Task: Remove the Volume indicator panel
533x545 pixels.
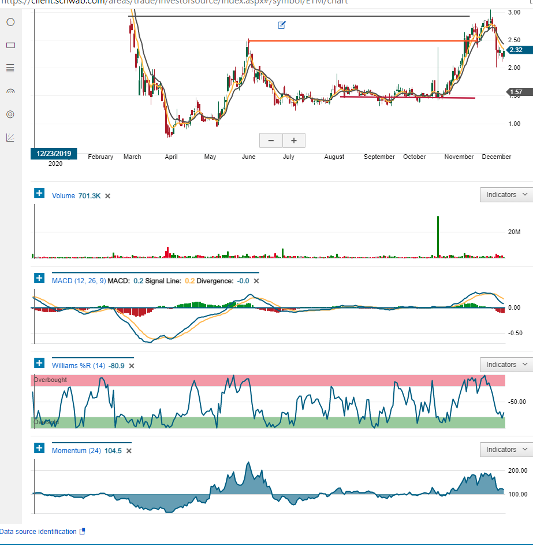Action: pos(107,196)
